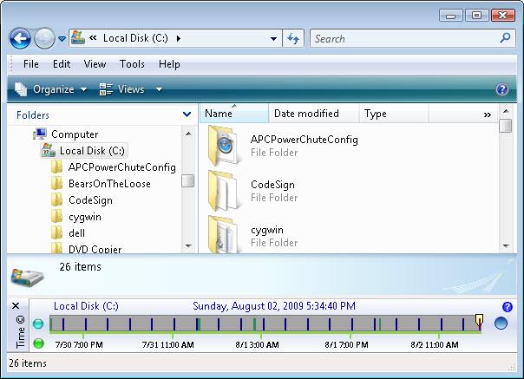Click the CodeSign name in file list
Image resolution: width=524 pixels, height=379 pixels.
pos(272,185)
